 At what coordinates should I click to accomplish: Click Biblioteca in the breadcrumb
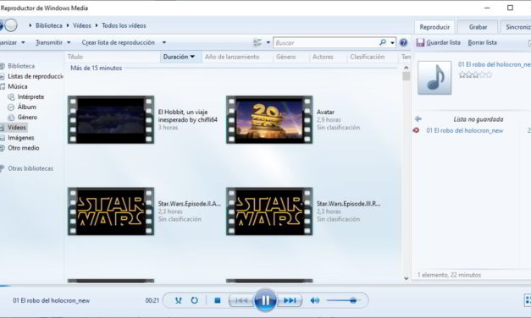pos(49,25)
